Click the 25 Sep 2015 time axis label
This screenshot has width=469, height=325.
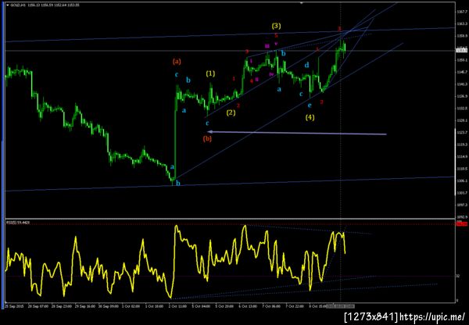point(14,306)
